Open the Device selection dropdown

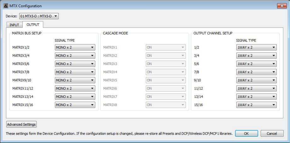point(39,16)
